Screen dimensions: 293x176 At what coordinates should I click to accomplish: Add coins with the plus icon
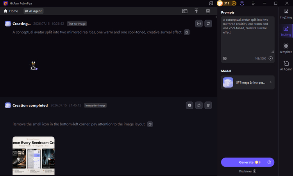point(234,4)
